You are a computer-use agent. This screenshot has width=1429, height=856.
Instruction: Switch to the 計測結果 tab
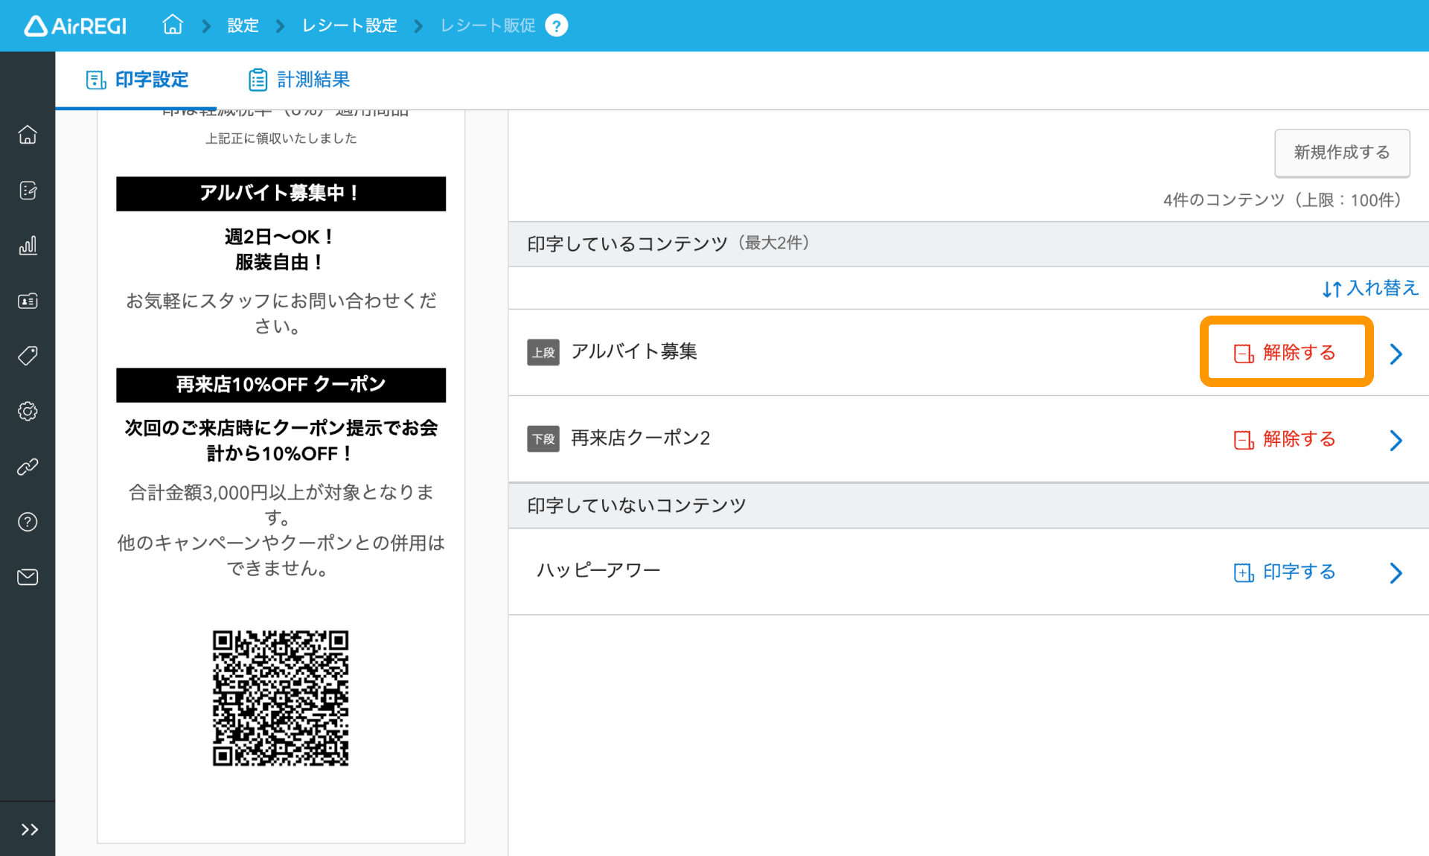click(298, 80)
